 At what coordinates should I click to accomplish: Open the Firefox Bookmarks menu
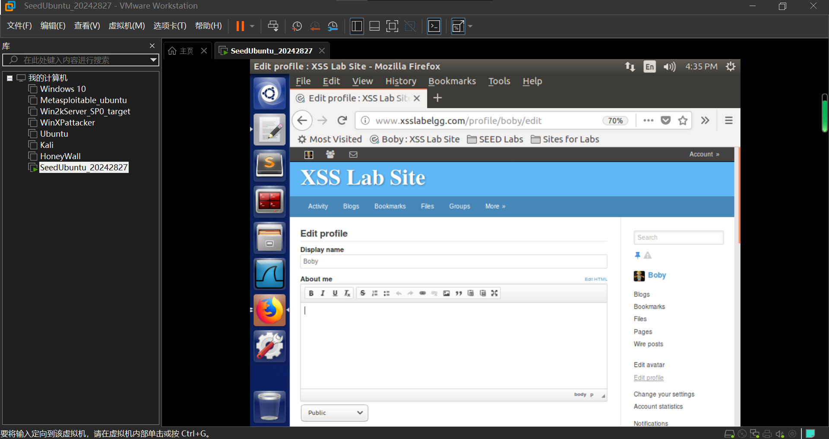coord(452,81)
